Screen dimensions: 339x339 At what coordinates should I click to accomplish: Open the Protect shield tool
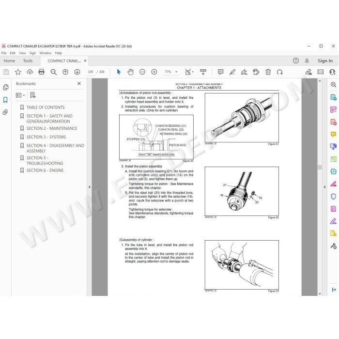tap(333, 196)
